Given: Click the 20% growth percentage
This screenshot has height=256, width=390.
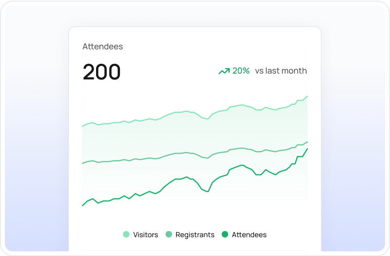Looking at the screenshot, I should click(241, 71).
